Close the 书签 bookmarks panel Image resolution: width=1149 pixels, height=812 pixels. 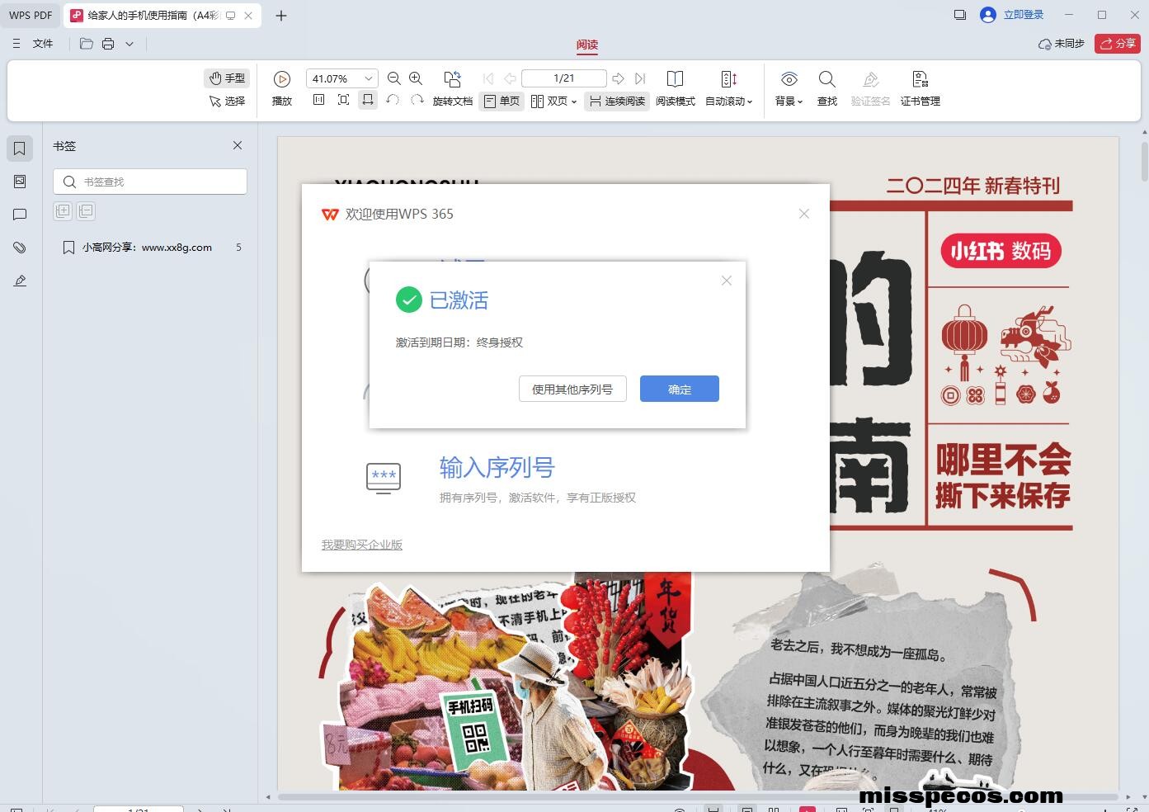pyautogui.click(x=238, y=145)
